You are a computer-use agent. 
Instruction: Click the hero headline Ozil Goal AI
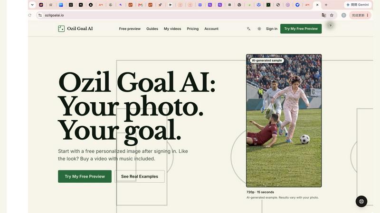[137, 82]
